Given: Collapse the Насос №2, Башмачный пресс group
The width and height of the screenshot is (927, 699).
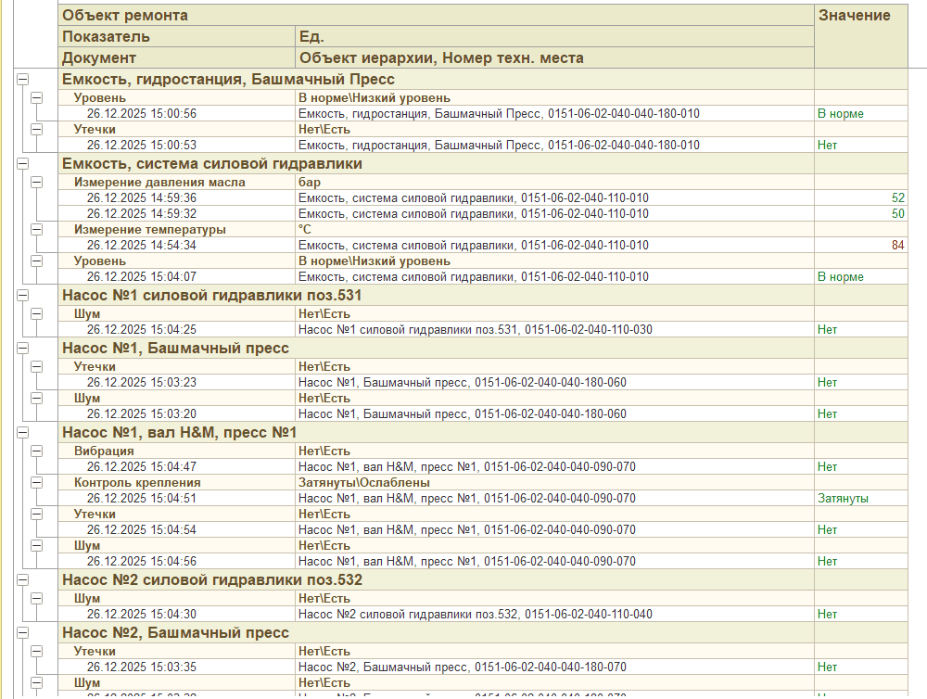Looking at the screenshot, I should (22, 633).
